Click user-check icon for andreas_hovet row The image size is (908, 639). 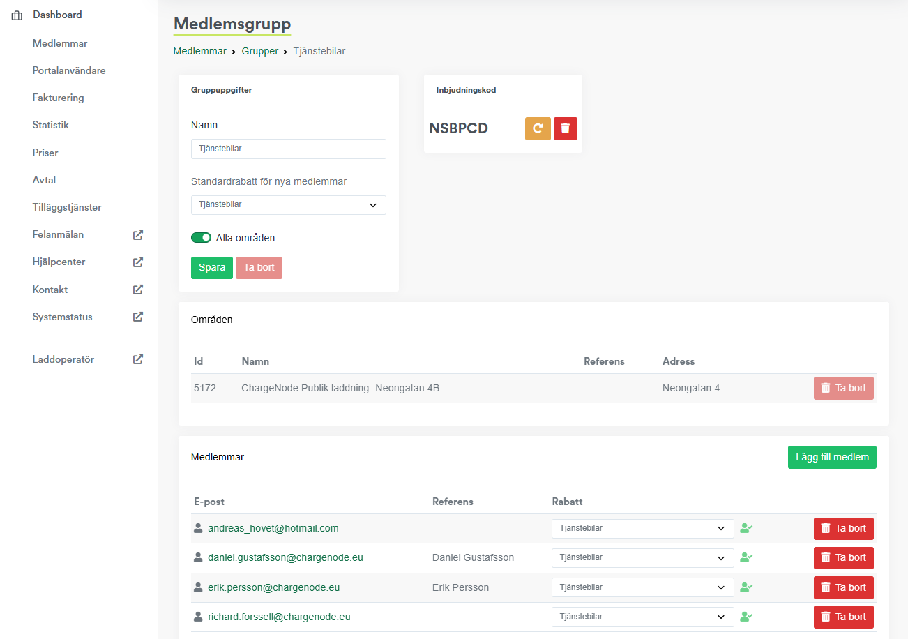(x=746, y=529)
